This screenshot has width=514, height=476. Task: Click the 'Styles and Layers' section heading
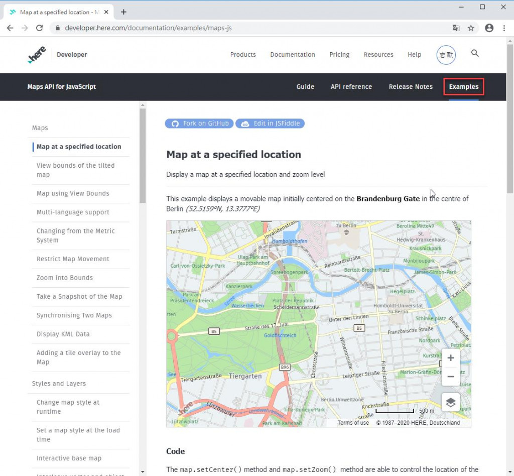click(59, 384)
